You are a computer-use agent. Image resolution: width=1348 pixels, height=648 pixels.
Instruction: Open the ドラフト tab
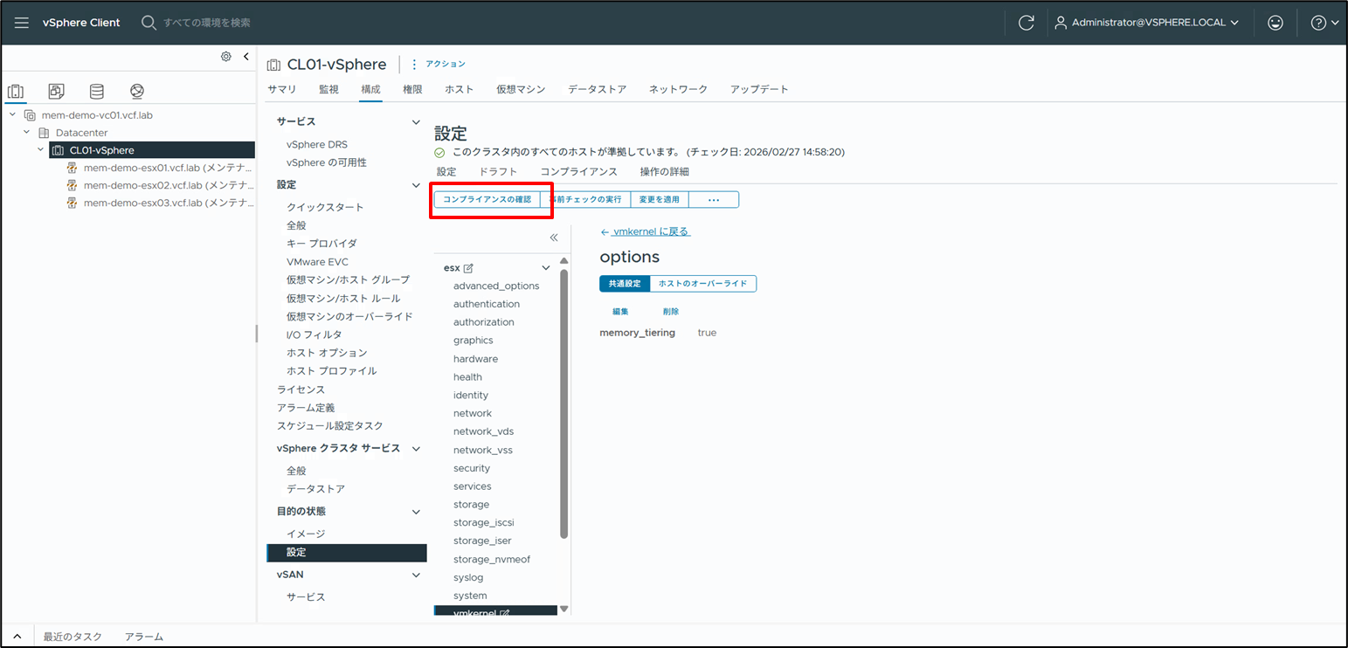[x=497, y=171]
